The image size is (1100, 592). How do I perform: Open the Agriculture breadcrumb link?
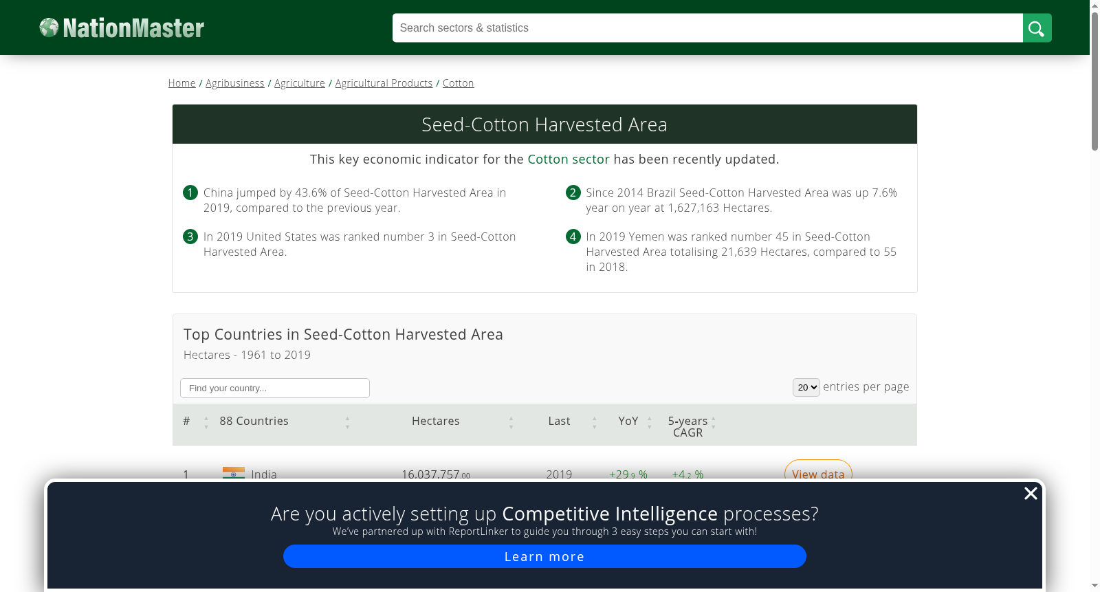point(300,83)
